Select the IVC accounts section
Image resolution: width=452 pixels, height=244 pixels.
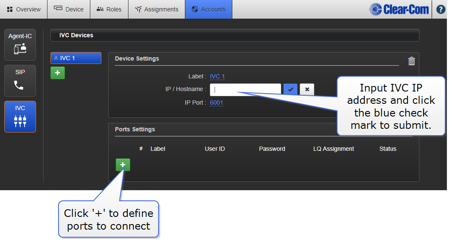pos(20,116)
